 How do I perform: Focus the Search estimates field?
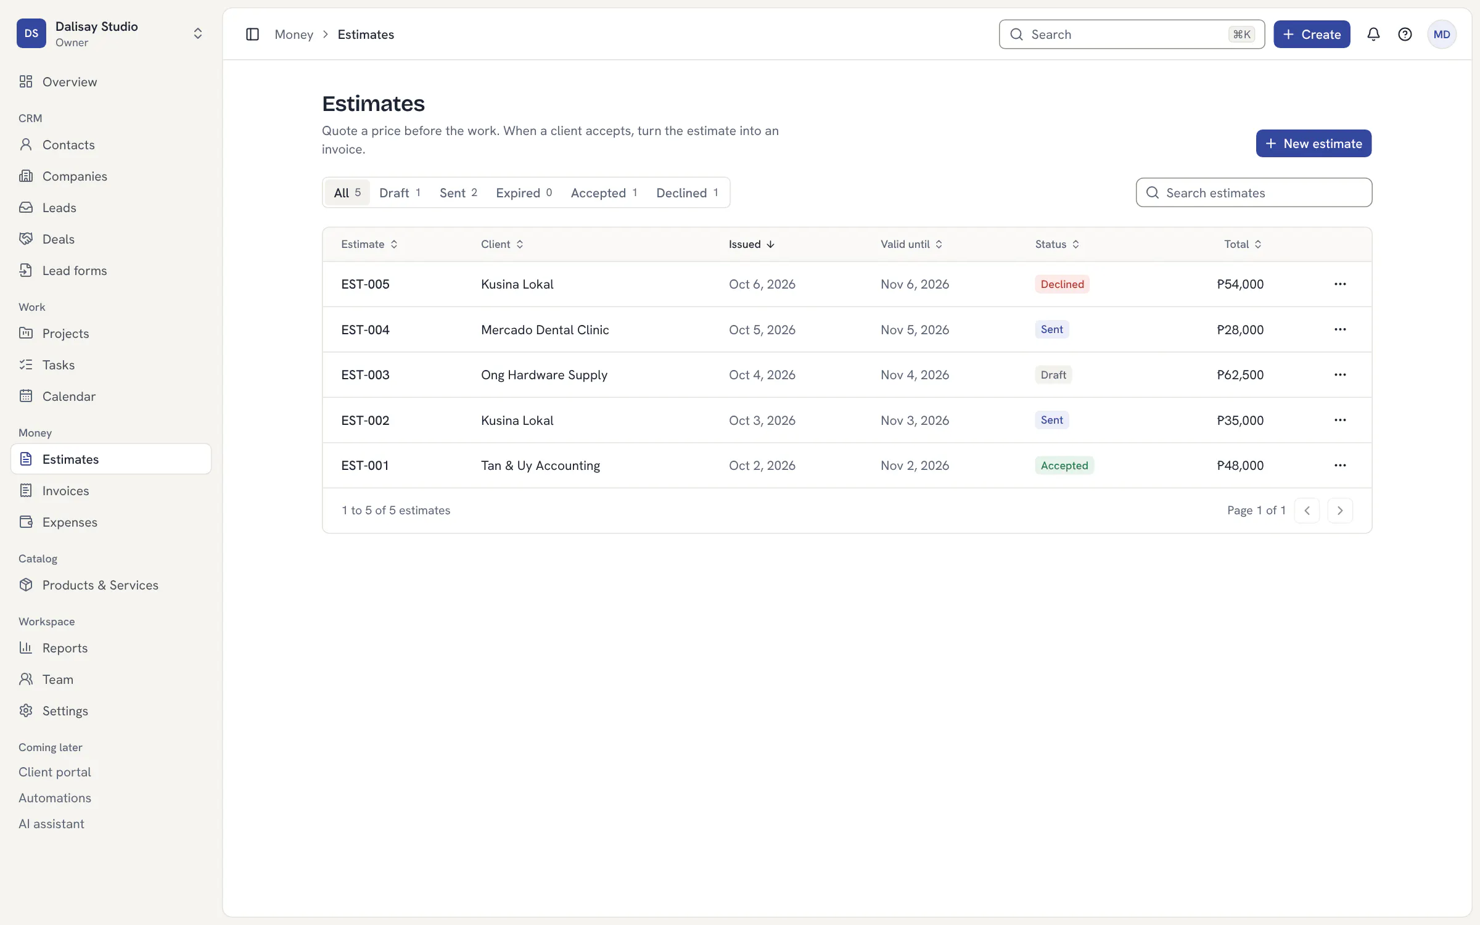click(1254, 193)
